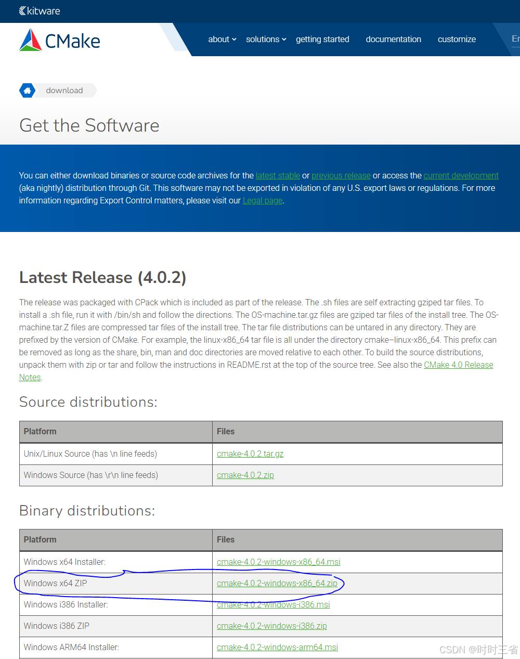Click the CMake logo

click(x=59, y=40)
